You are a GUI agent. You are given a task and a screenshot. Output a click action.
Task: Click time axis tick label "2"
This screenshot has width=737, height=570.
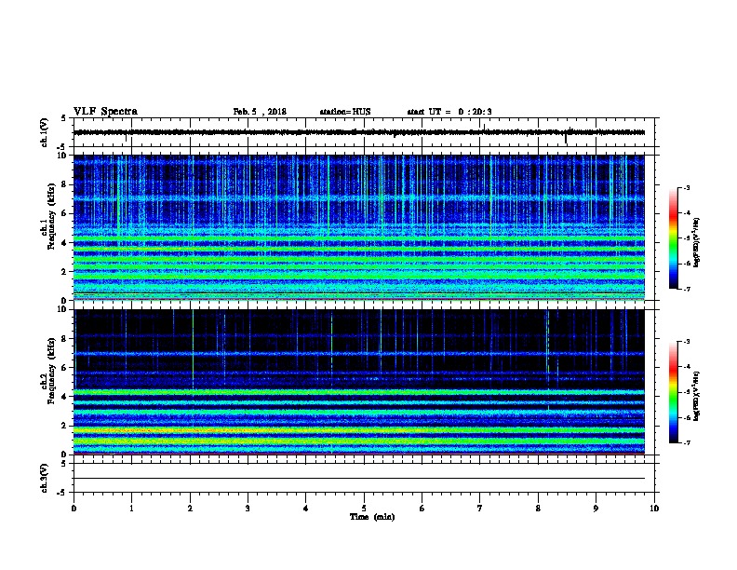pos(190,508)
